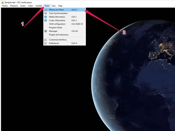Image resolution: width=175 pixels, height=131 pixels.
Task: Click the Messages icon in Tools menu
Action: coord(45,31)
